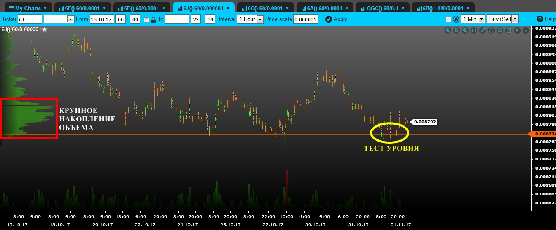This screenshot has height=230, width=556.
Task: Click the bar chart icon on QGC tab
Action: pos(363,8)
